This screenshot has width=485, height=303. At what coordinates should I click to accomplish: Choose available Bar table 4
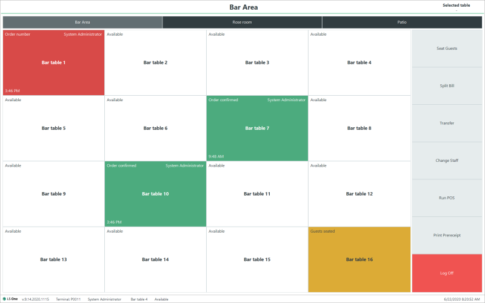pos(359,62)
